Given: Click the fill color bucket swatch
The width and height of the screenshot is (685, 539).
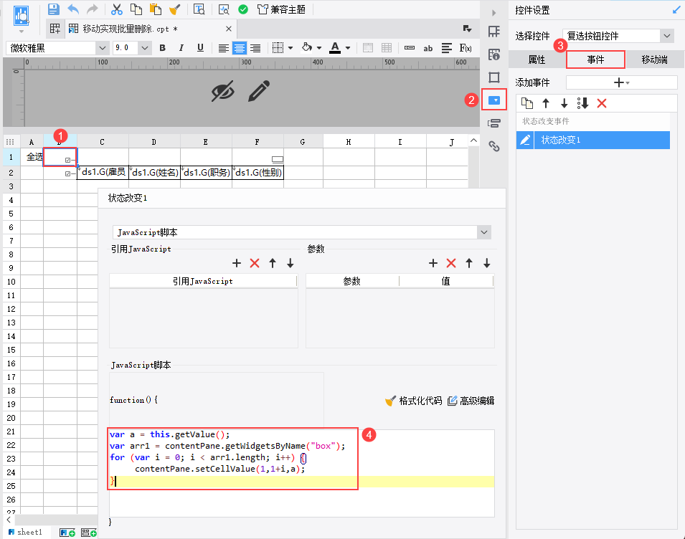Looking at the screenshot, I should pyautogui.click(x=307, y=47).
